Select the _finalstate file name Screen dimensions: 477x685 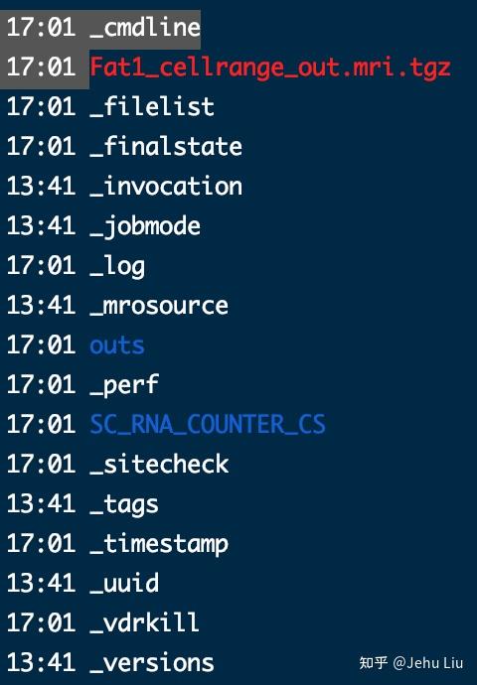166,147
